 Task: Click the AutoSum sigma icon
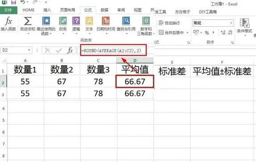pyautogui.click(x=28, y=21)
